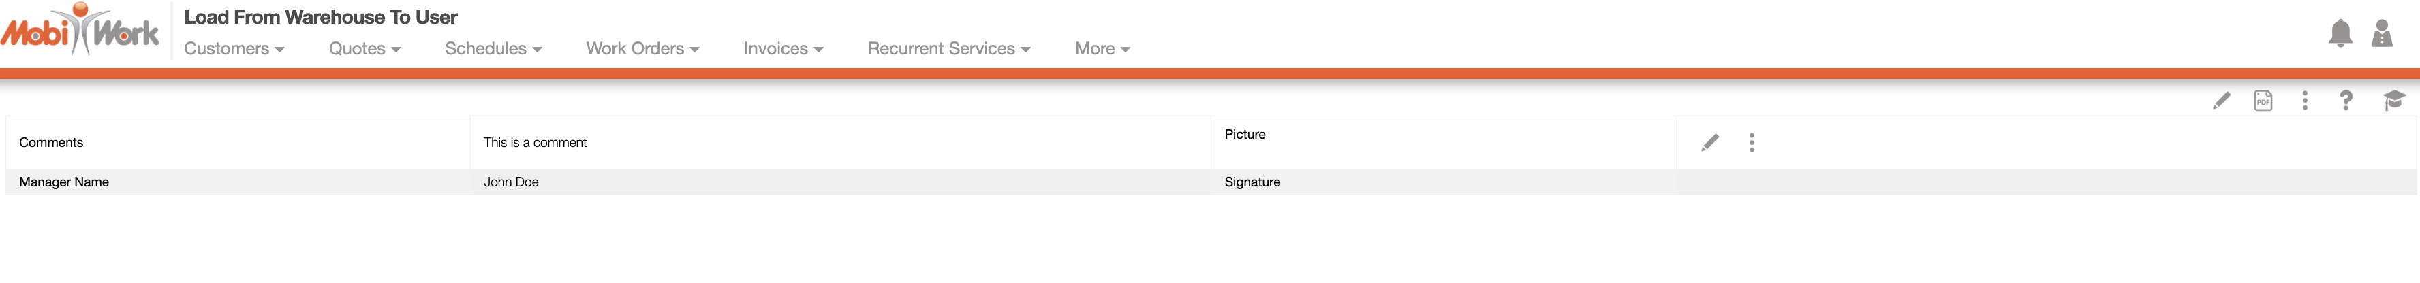Screen dimensions: 2420x283
Task: Click the John Doe manager name value
Action: [511, 182]
